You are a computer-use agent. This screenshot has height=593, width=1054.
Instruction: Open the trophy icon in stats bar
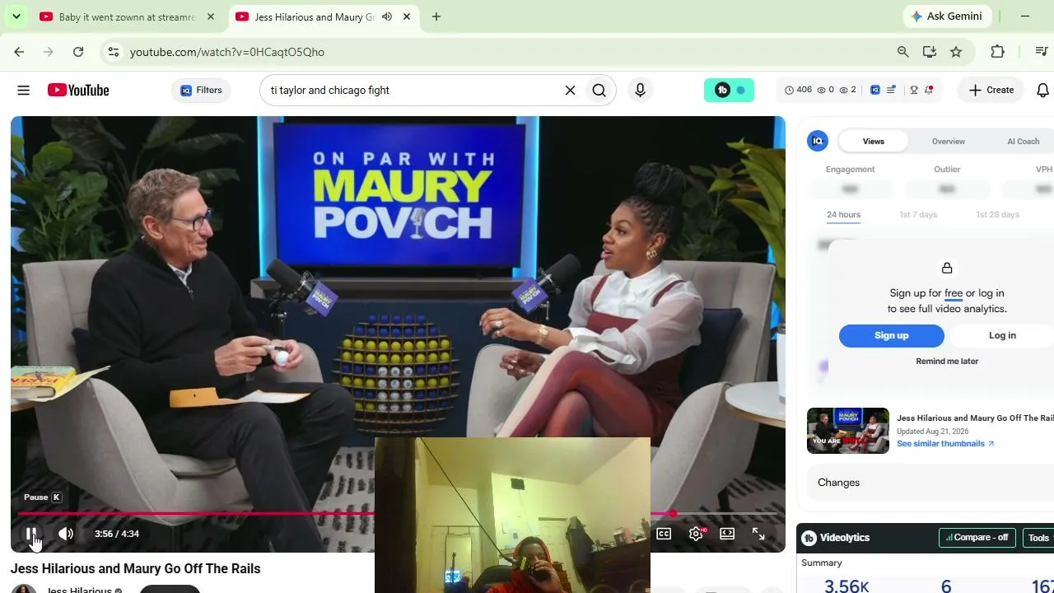pos(914,90)
